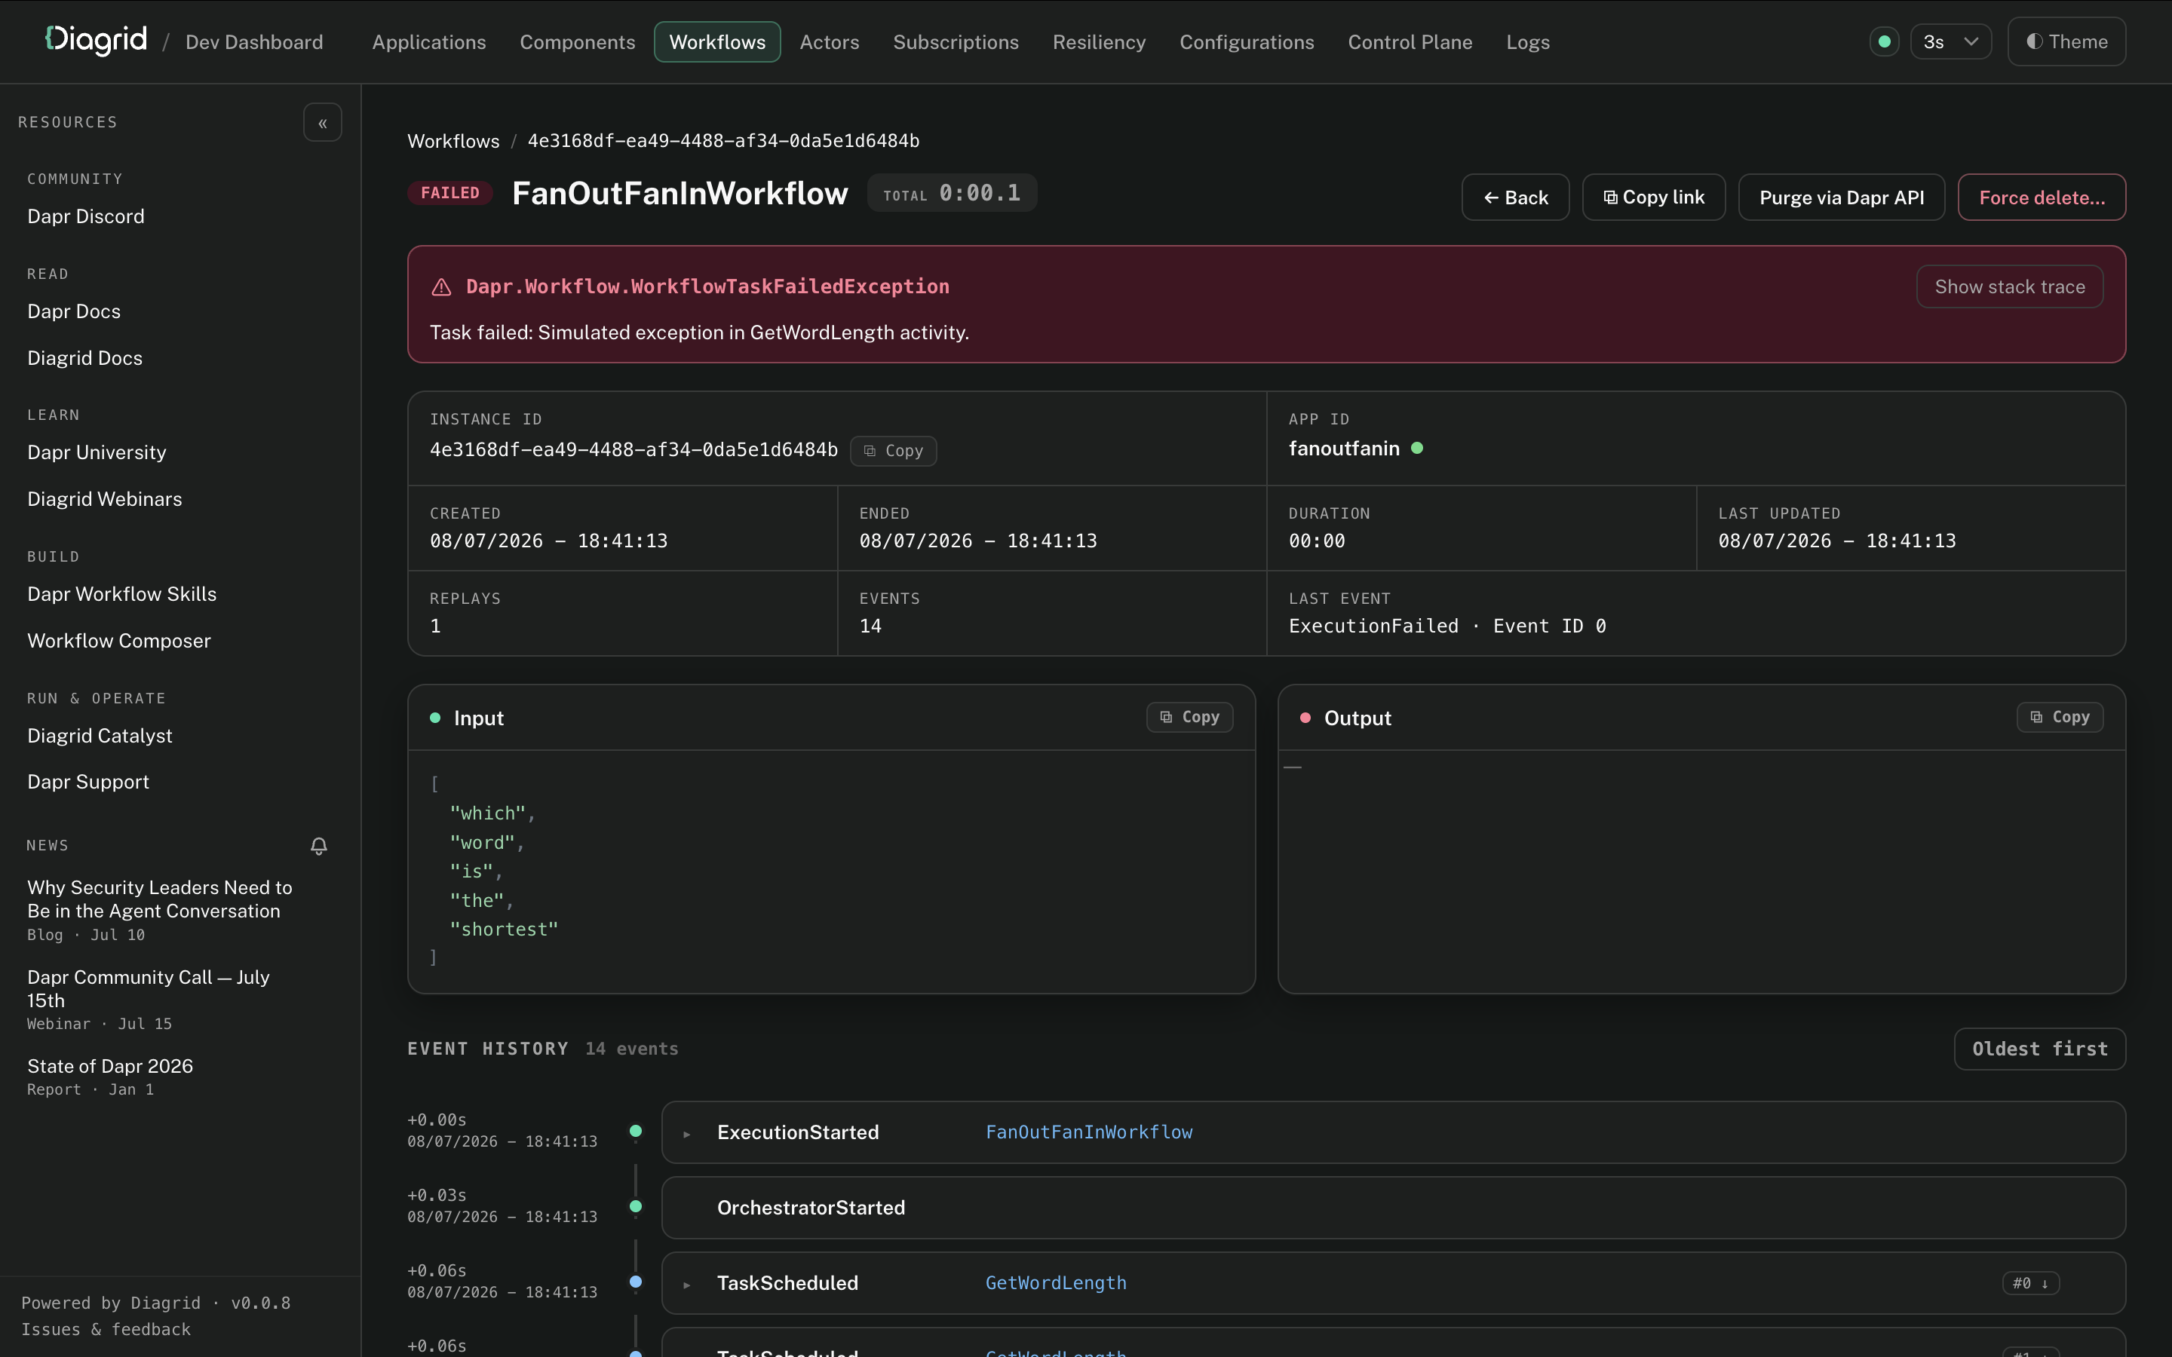Open the 3s refresh interval dropdown
The image size is (2172, 1357).
[x=1950, y=41]
